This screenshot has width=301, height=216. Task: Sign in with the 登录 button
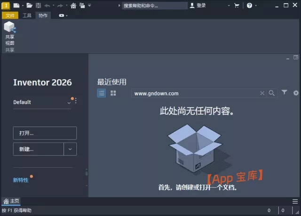coord(198,6)
